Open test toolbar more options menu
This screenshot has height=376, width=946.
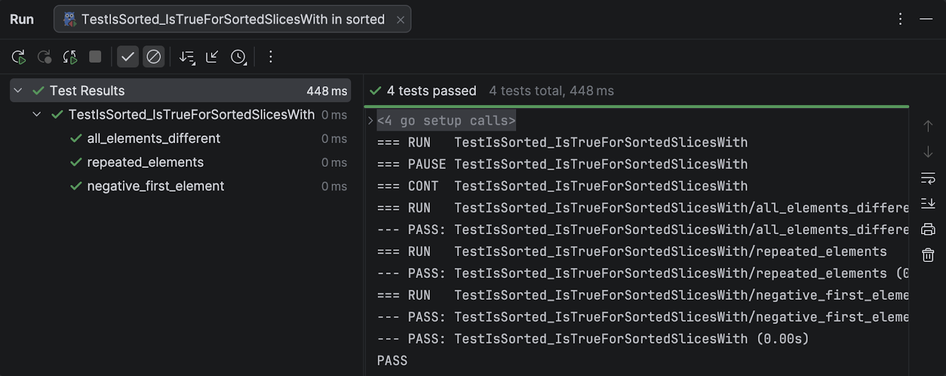click(x=271, y=57)
